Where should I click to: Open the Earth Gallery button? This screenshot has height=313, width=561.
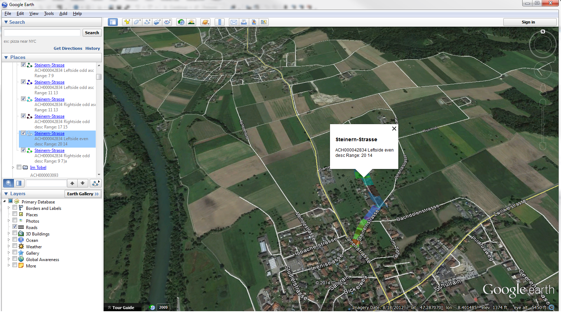(x=83, y=194)
